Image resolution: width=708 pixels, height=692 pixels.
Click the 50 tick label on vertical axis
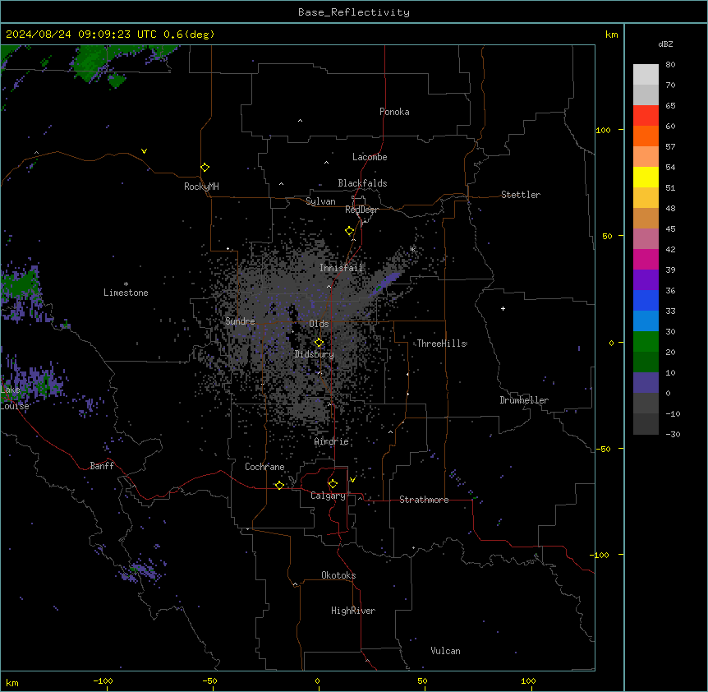pyautogui.click(x=607, y=236)
